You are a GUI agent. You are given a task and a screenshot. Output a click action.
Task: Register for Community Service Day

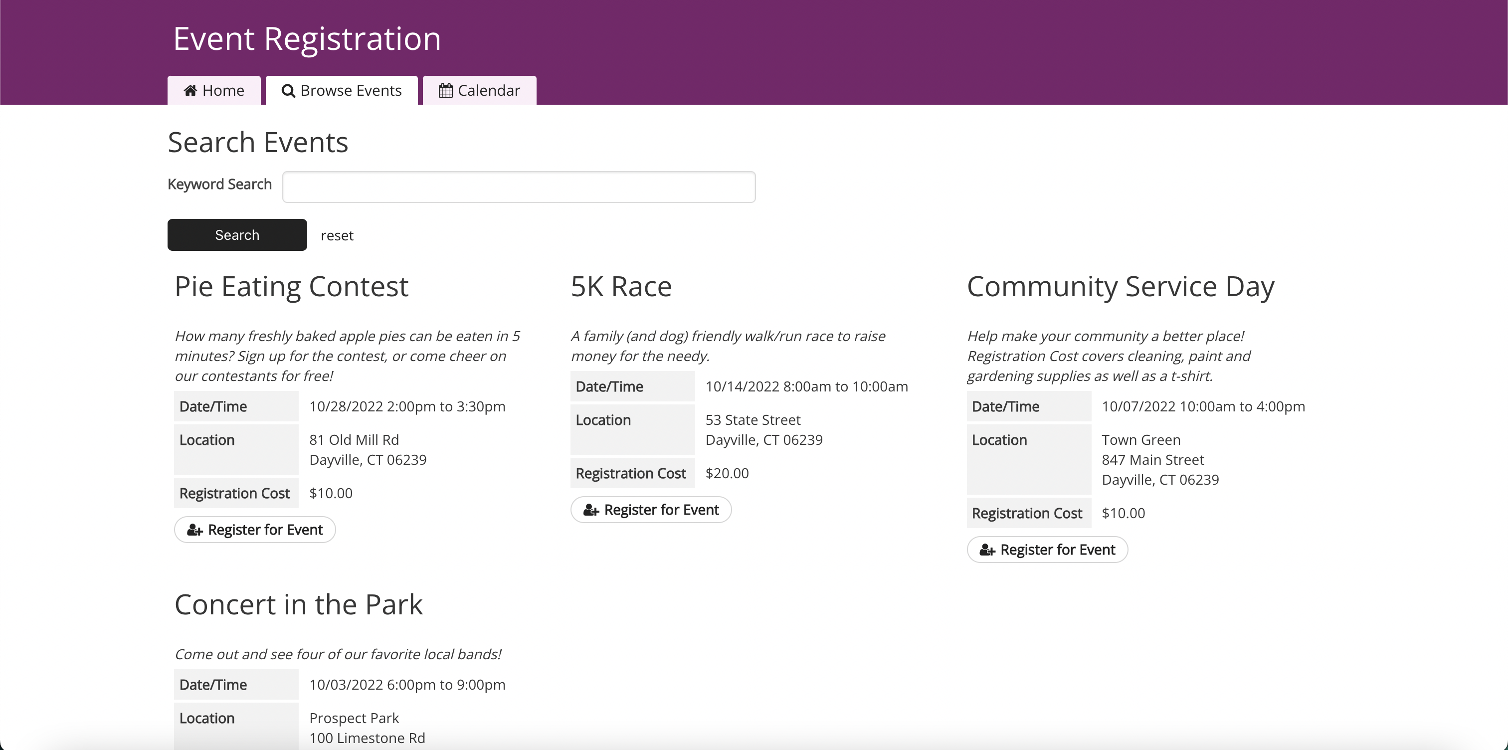coord(1047,550)
